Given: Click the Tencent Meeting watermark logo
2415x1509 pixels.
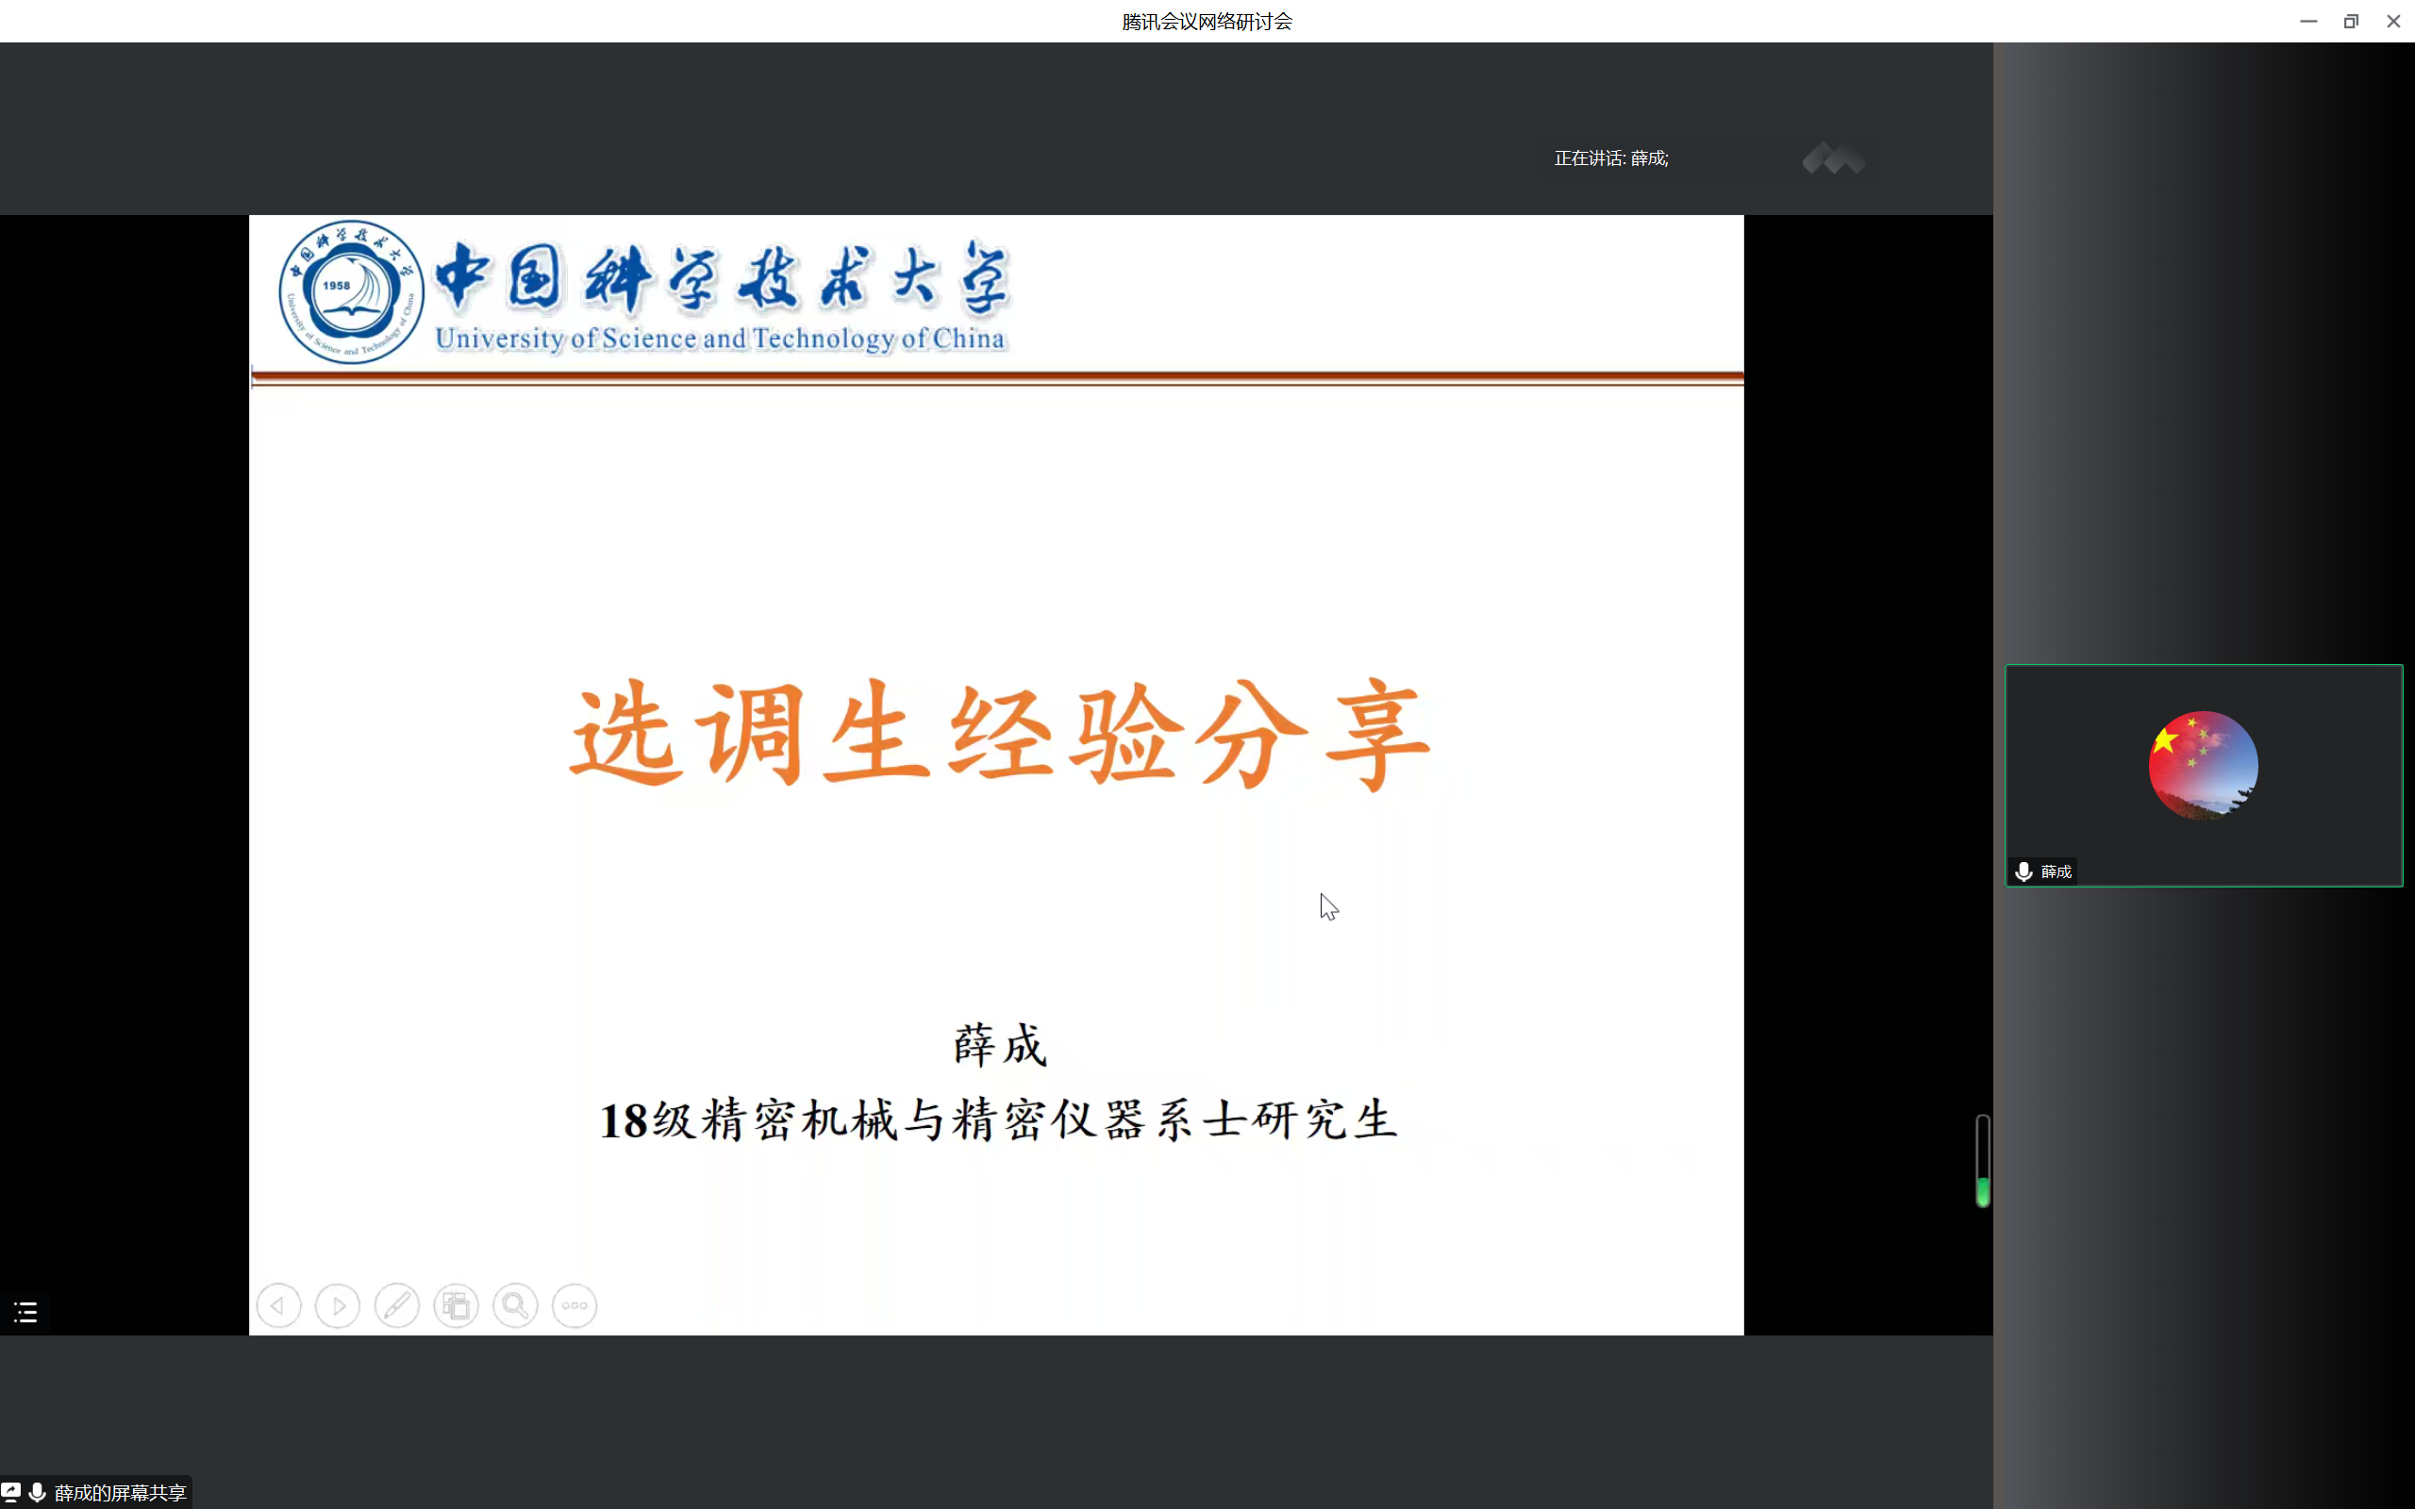Looking at the screenshot, I should (x=1833, y=158).
